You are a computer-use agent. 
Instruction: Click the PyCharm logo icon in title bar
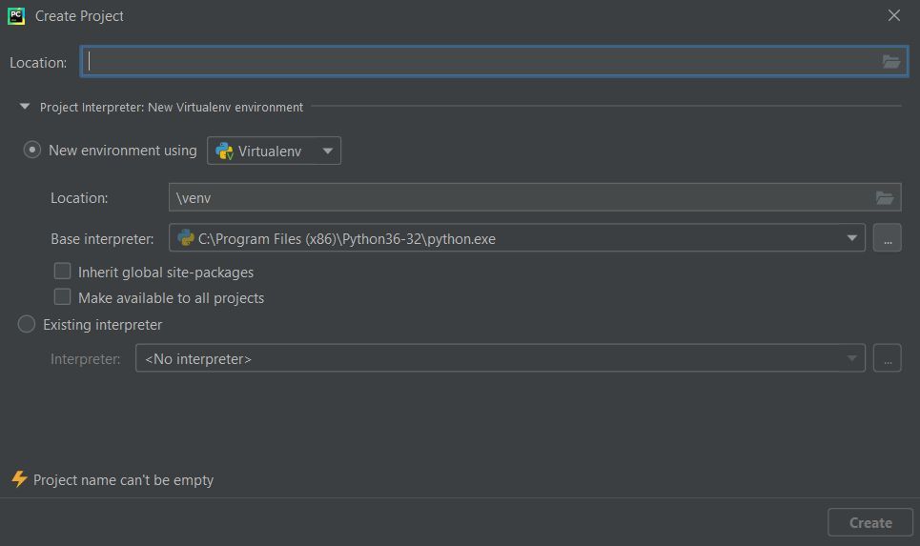point(16,16)
